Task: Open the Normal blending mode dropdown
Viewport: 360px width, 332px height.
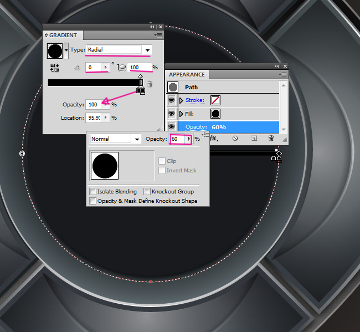Action: (137, 139)
